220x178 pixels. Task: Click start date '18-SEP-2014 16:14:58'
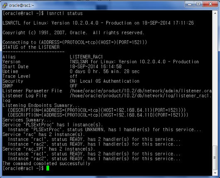95,67
